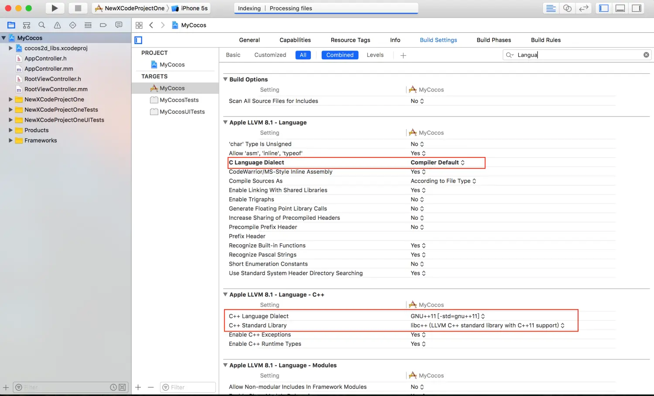Show All build settings
Image resolution: width=654 pixels, height=396 pixels.
(x=303, y=55)
